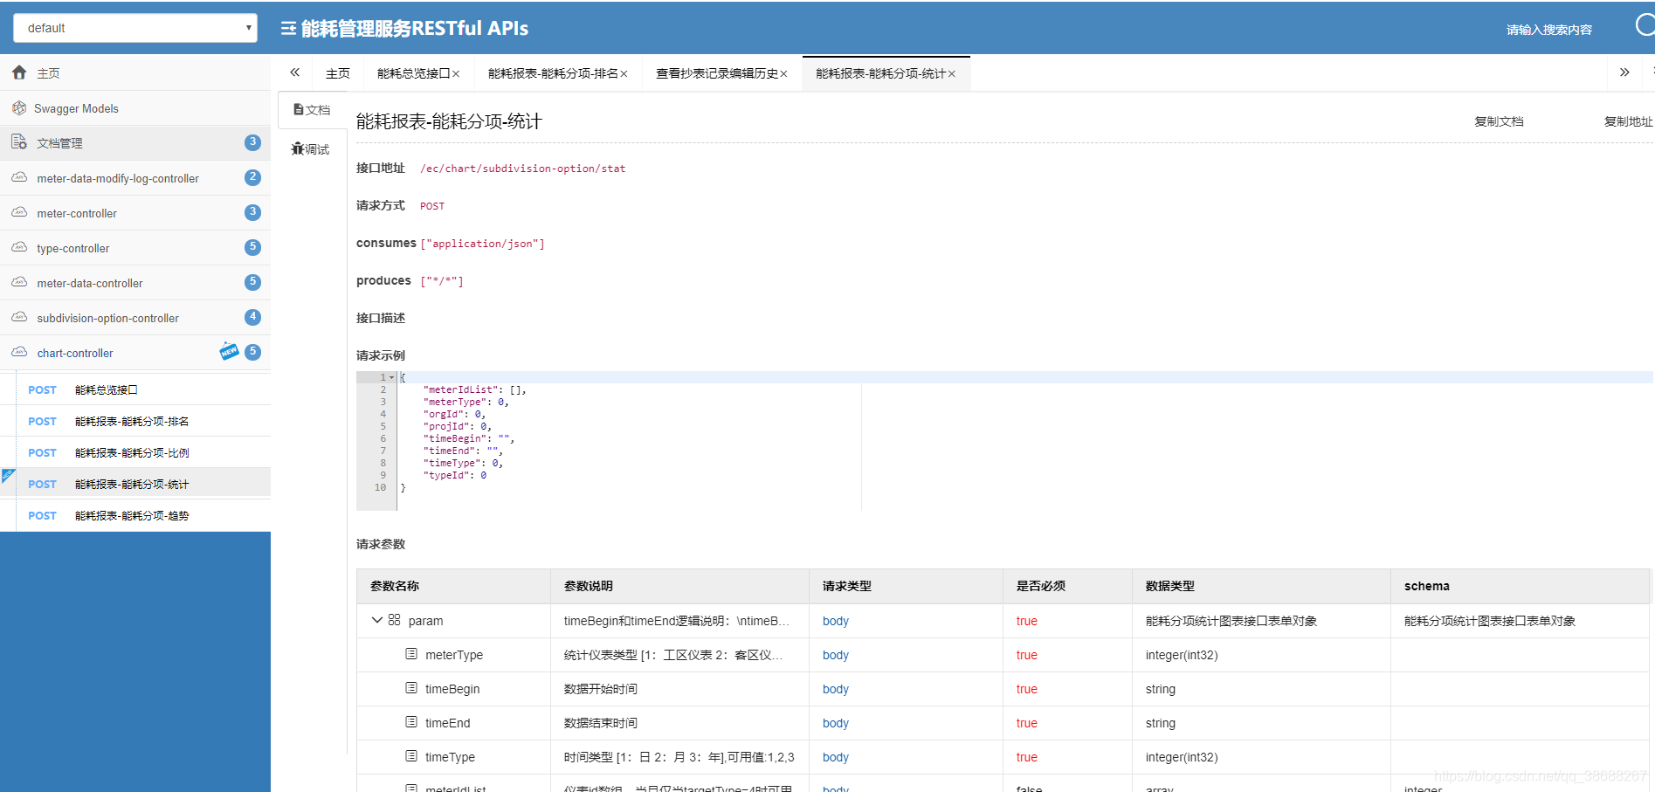Click the timeEnd field icon
The height and width of the screenshot is (792, 1655).
[411, 722]
